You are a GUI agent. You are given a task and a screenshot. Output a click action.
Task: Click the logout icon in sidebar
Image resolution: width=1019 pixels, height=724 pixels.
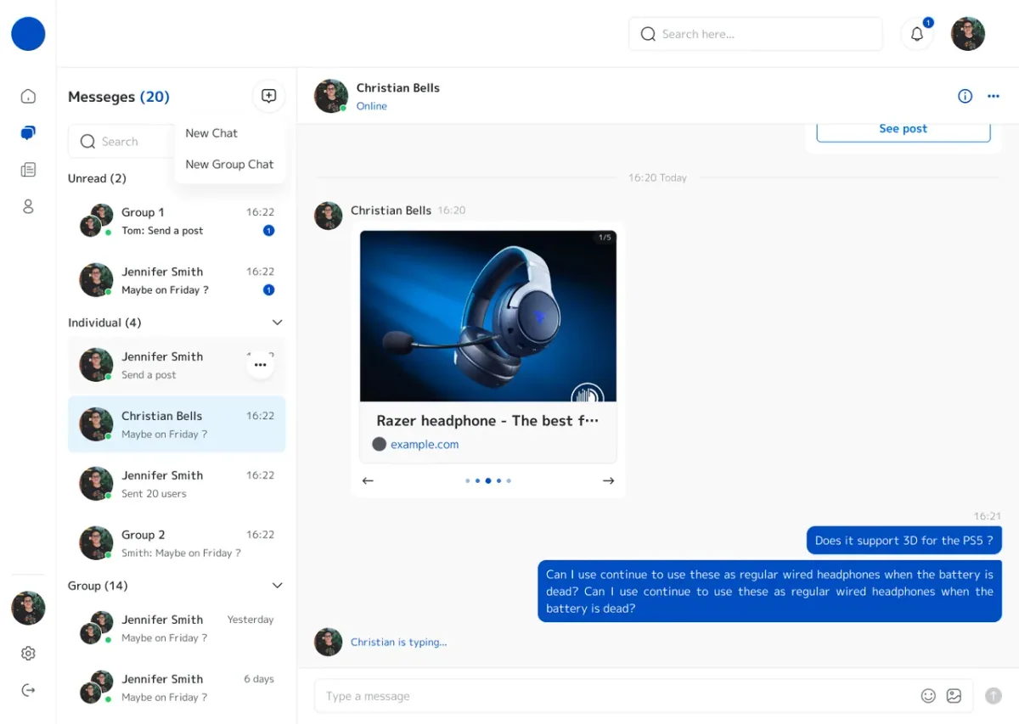(28, 690)
